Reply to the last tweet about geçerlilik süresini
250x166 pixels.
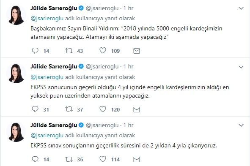click(35, 159)
